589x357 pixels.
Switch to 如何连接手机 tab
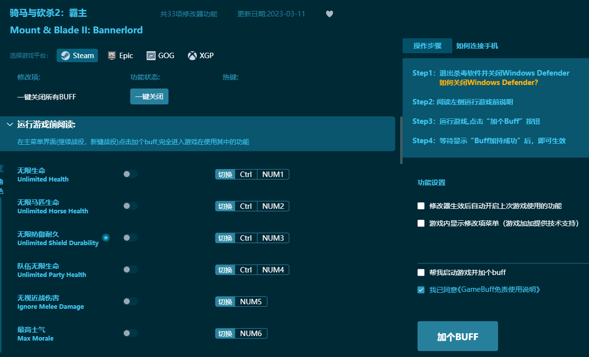coord(477,46)
